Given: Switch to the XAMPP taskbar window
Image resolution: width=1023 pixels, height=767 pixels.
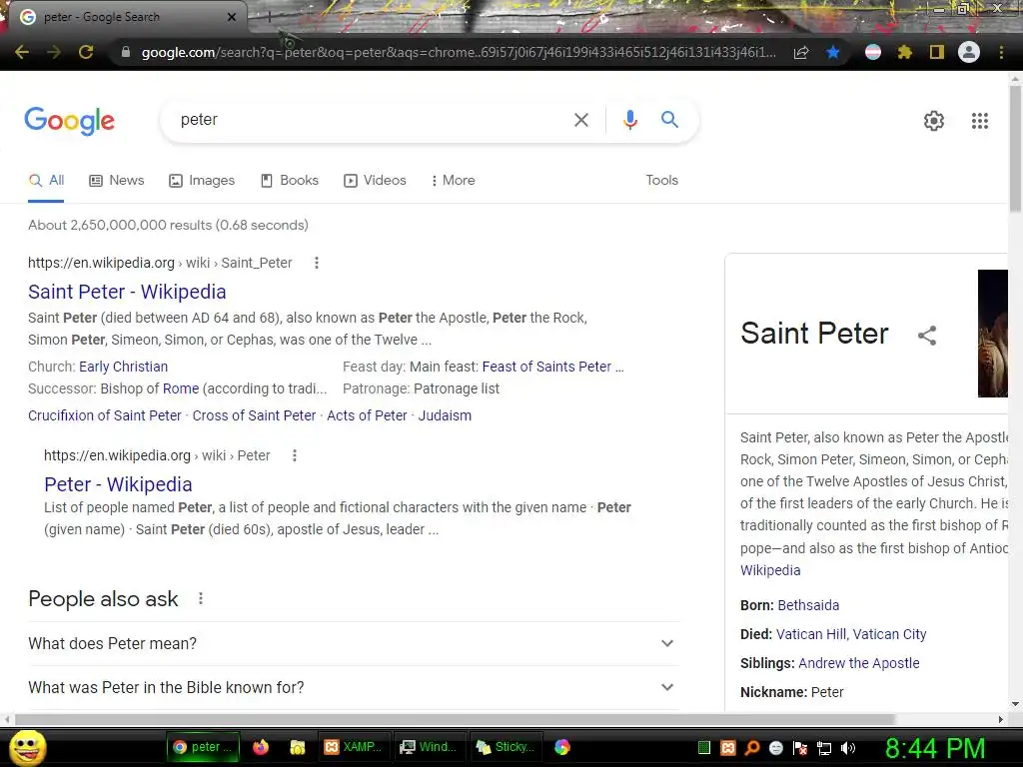Looking at the screenshot, I should [353, 747].
